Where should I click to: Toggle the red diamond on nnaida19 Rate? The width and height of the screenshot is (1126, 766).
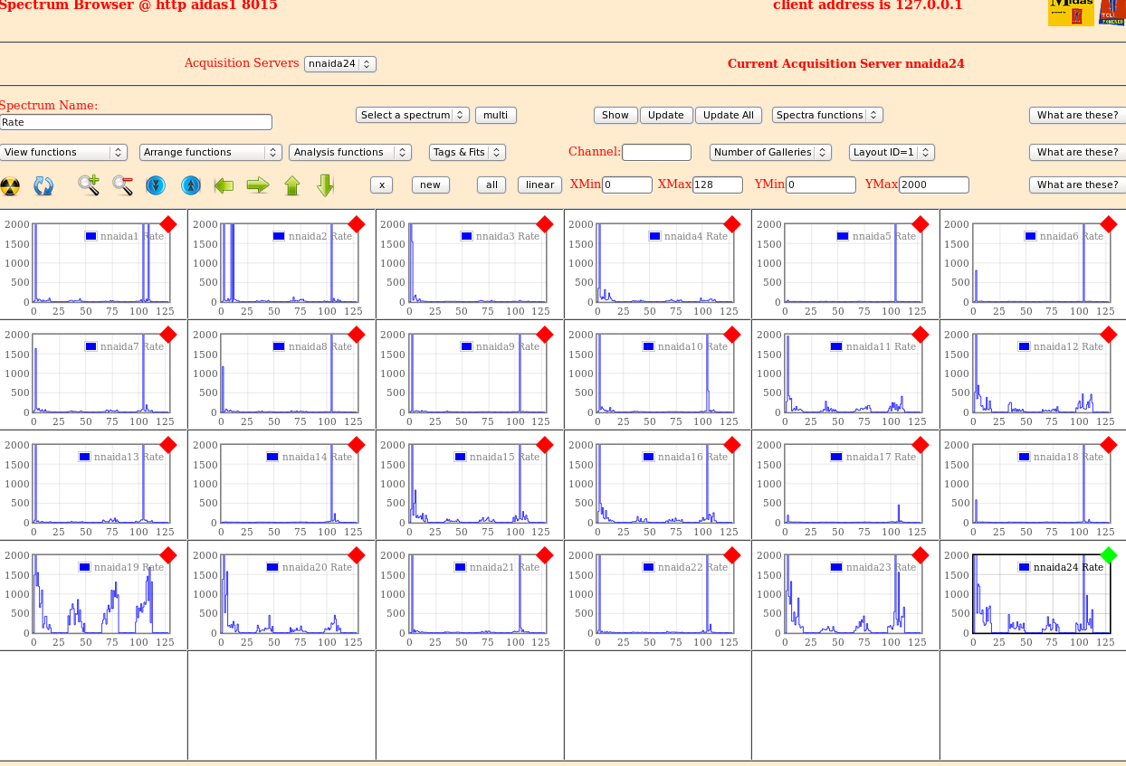168,555
